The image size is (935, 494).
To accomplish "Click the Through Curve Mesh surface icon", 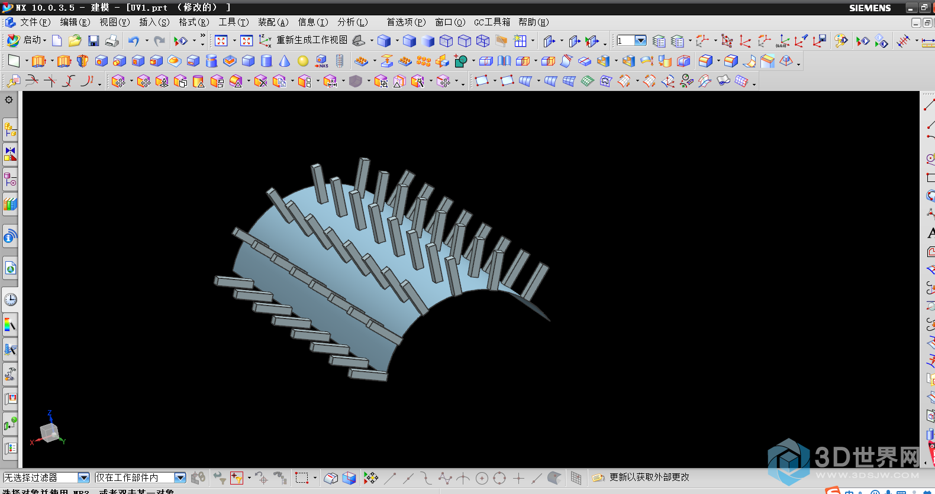I will (x=569, y=81).
